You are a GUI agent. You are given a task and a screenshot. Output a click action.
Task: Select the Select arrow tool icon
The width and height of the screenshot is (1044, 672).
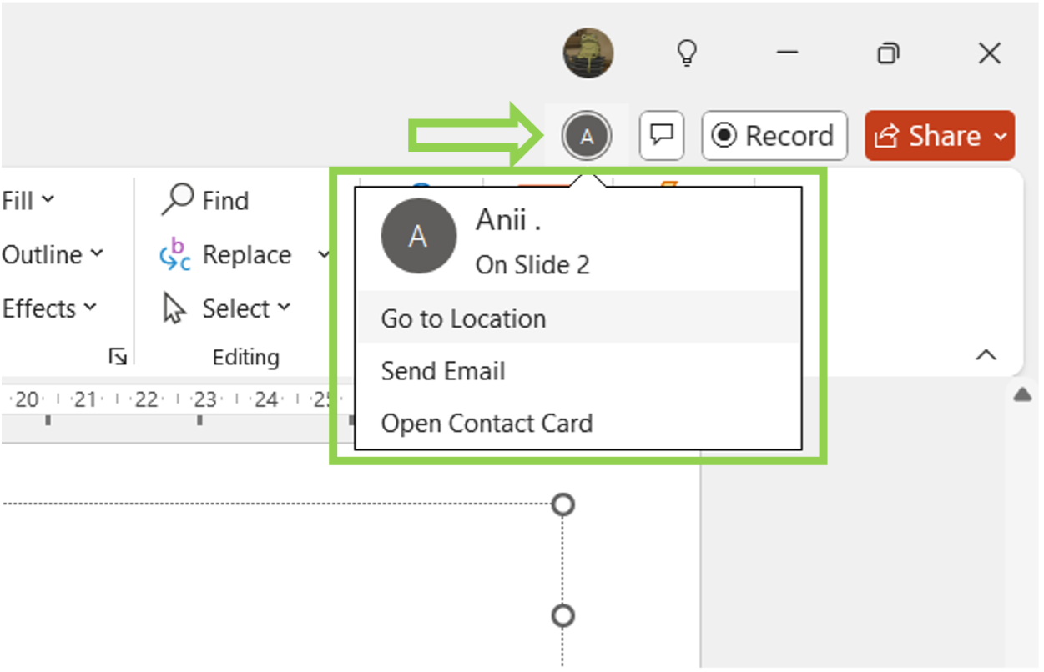[174, 308]
